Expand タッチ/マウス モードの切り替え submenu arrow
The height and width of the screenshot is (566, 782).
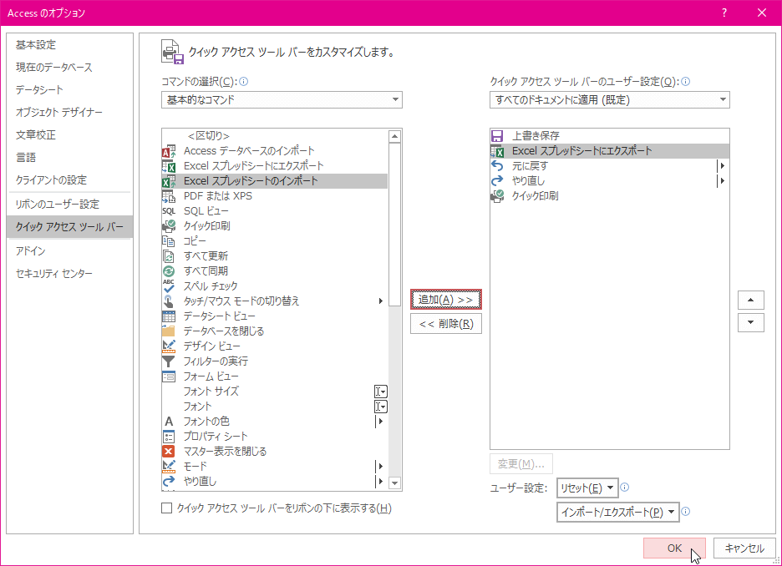coord(380,301)
